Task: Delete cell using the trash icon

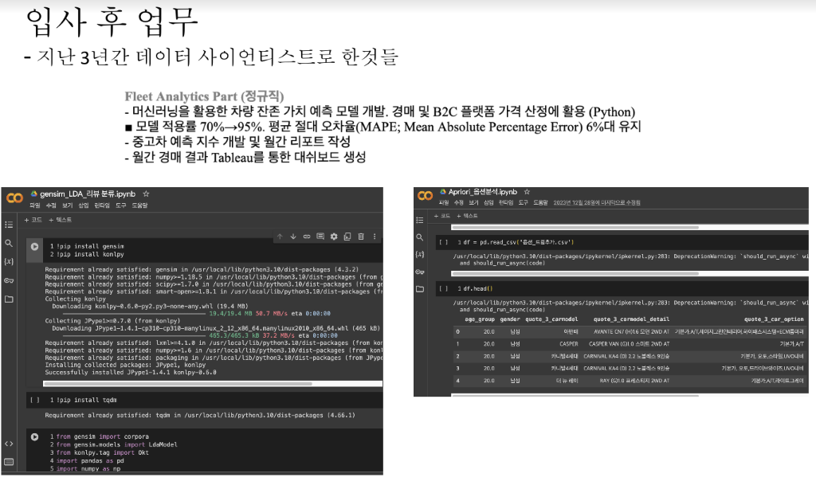Action: coord(361,237)
